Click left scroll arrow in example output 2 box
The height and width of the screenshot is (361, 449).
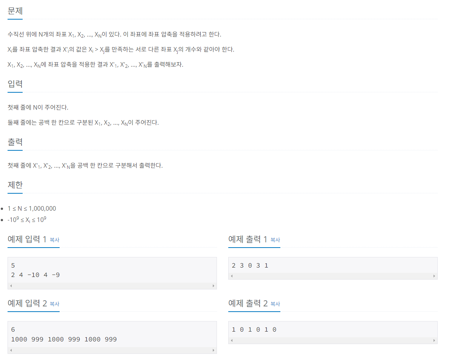(x=232, y=340)
